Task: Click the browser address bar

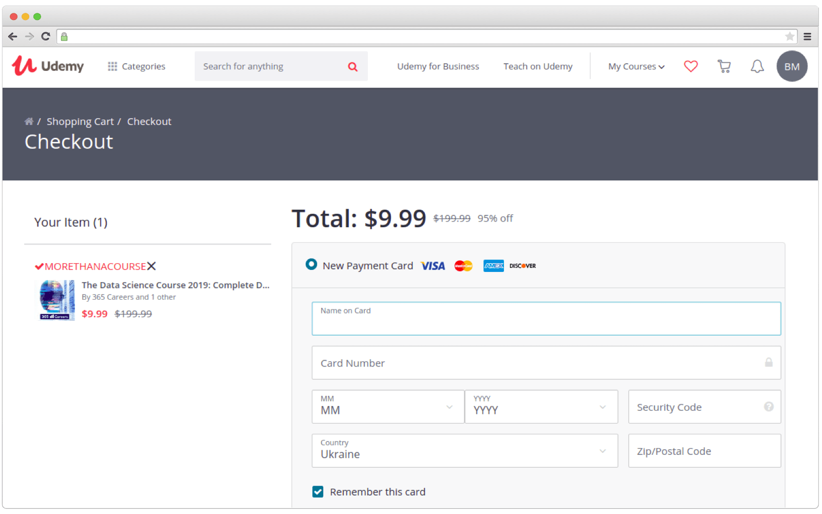Action: pos(426,36)
